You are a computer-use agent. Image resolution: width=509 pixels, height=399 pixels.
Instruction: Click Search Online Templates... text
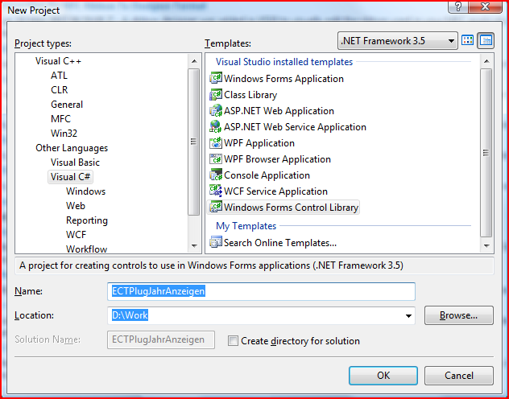[x=280, y=242]
